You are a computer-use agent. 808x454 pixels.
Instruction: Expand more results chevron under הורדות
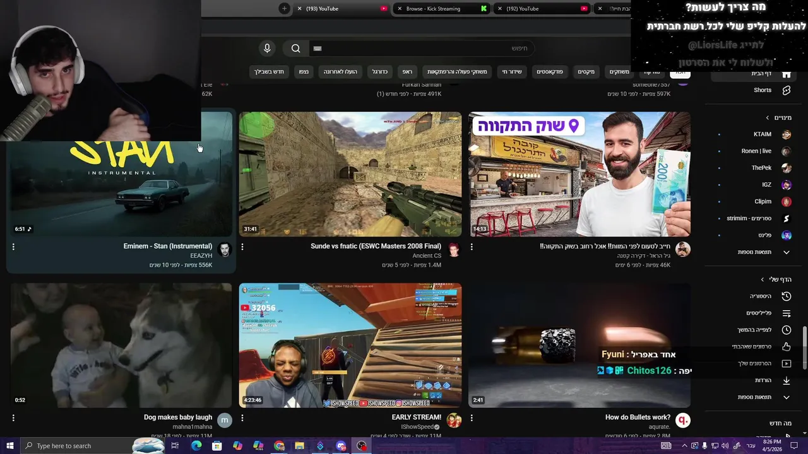787,397
